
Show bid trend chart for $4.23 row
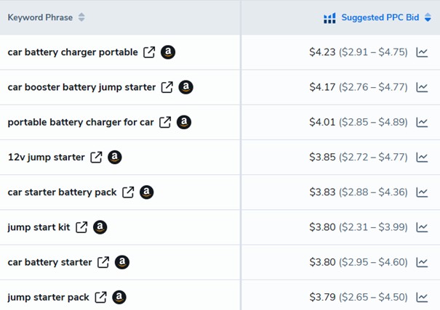click(422, 52)
